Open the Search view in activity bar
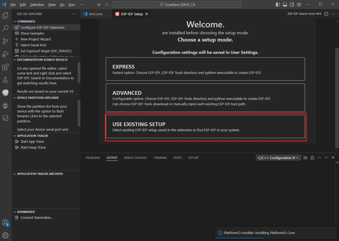The height and width of the screenshot is (241, 339). click(x=5, y=29)
